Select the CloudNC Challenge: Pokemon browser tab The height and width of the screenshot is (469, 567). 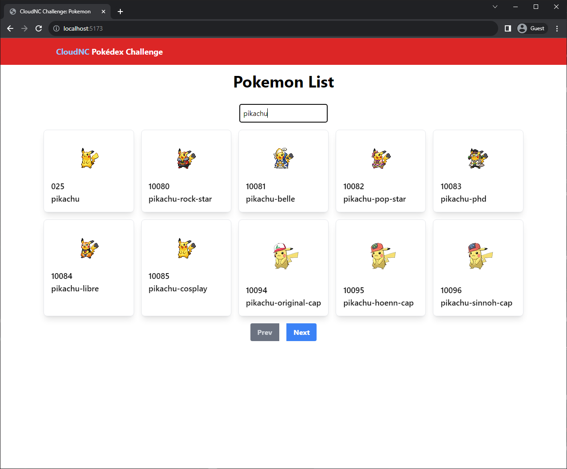pyautogui.click(x=57, y=12)
